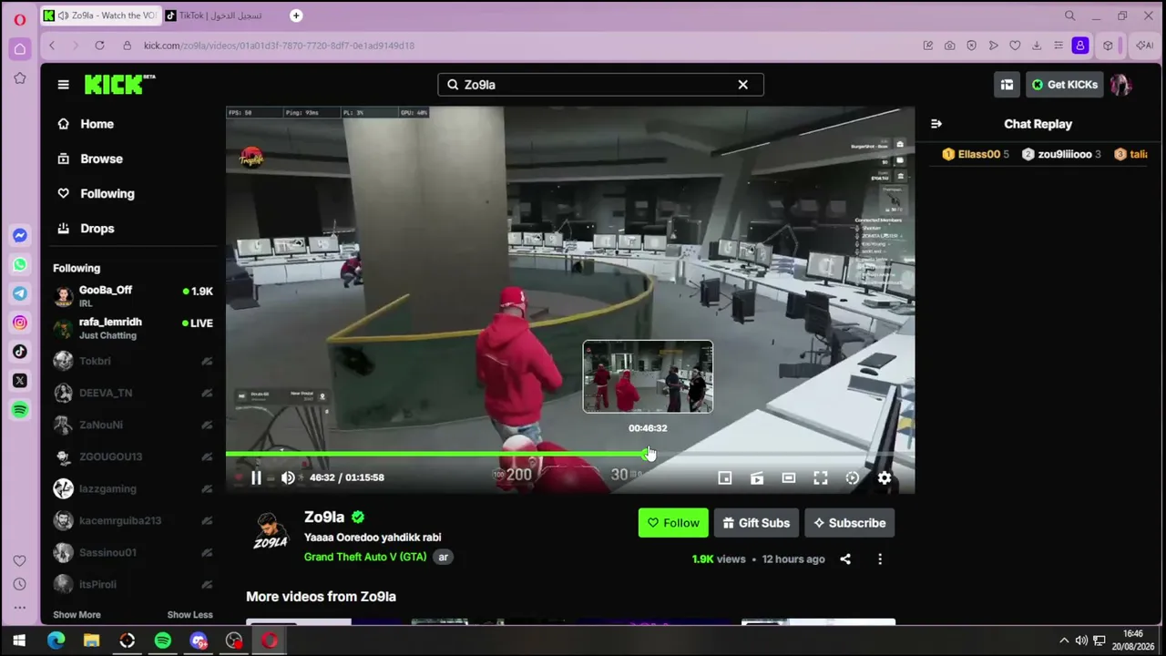Open DEEVA_TN channel in Following list
Viewport: 1166px width, 656px height.
coord(133,393)
